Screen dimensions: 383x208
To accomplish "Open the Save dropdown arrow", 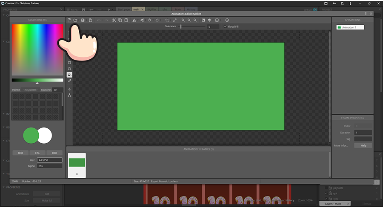I will coord(86,20).
